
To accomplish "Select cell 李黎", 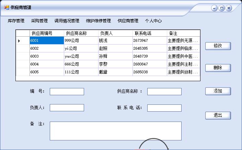I will pyautogui.click(x=115, y=64).
